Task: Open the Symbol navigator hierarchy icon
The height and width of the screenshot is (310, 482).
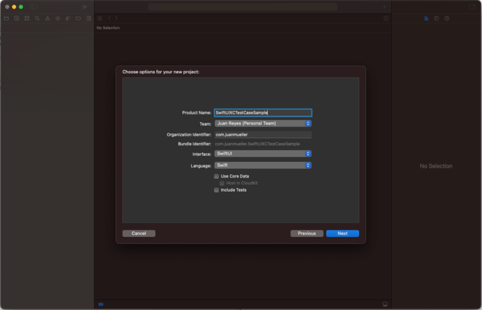Action: point(27,18)
